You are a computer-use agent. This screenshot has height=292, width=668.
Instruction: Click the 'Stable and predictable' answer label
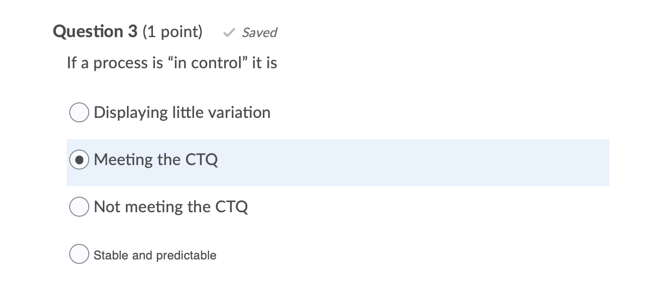tap(155, 255)
